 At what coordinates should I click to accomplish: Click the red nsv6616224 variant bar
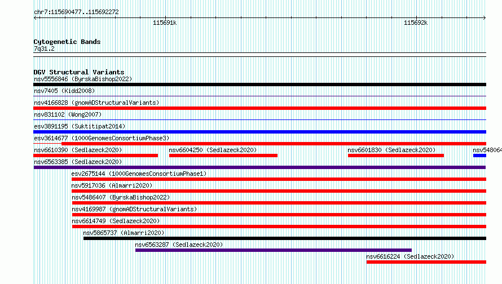coord(426,262)
